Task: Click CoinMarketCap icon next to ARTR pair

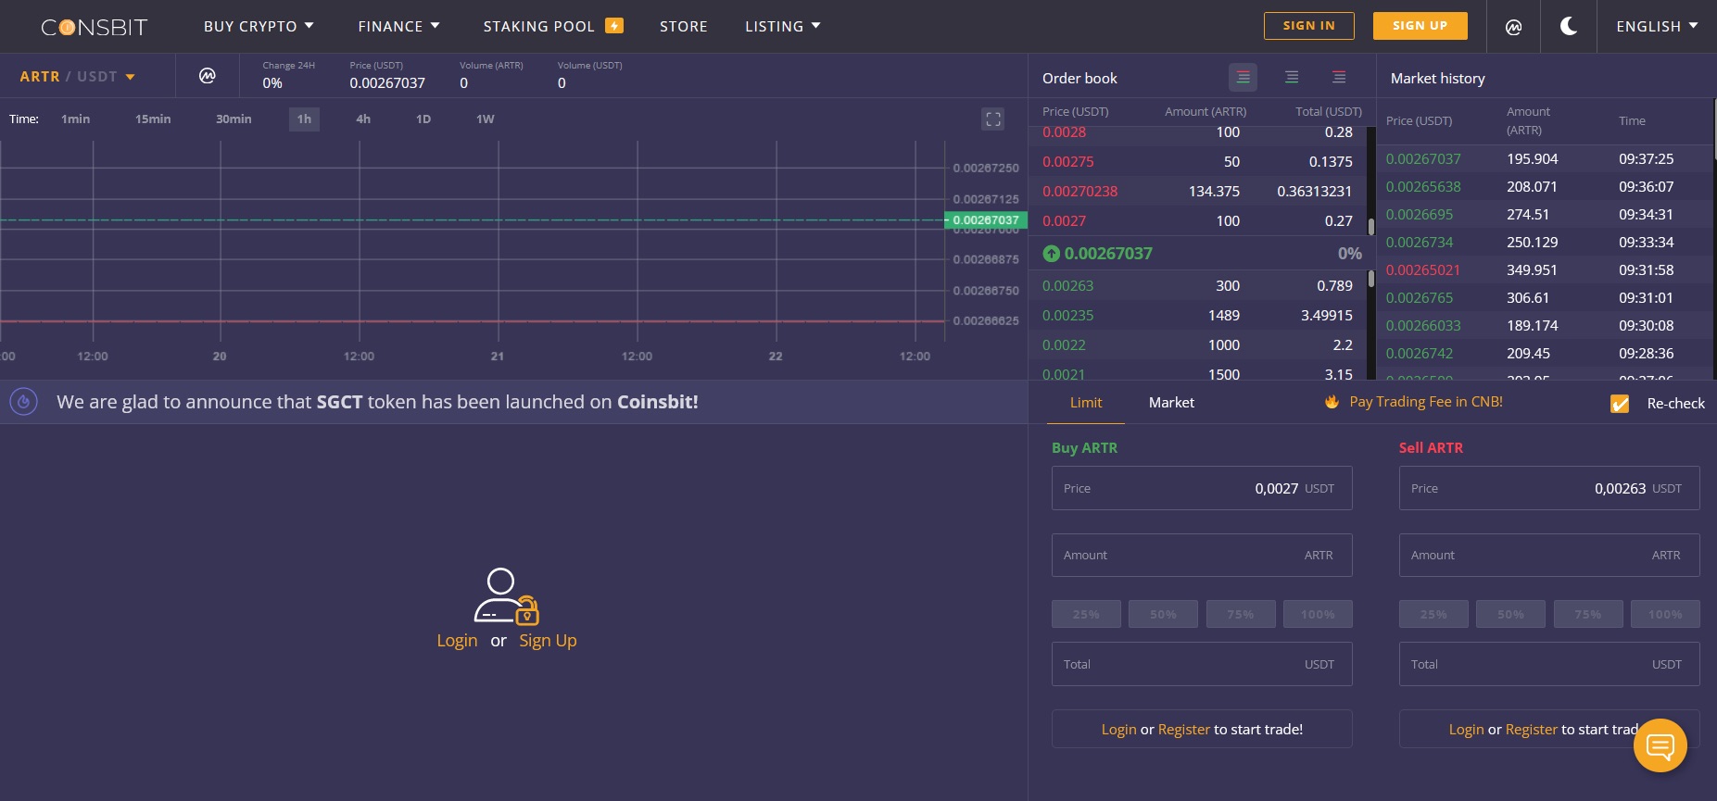Action: click(x=208, y=75)
